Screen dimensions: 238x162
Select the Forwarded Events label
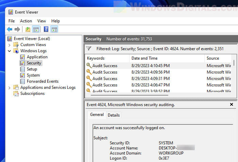(42, 81)
